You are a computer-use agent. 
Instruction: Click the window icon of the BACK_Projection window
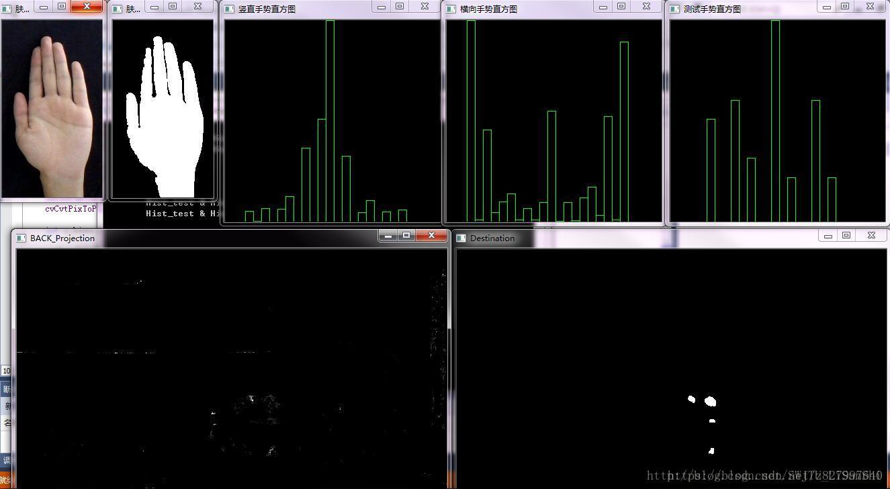click(21, 238)
